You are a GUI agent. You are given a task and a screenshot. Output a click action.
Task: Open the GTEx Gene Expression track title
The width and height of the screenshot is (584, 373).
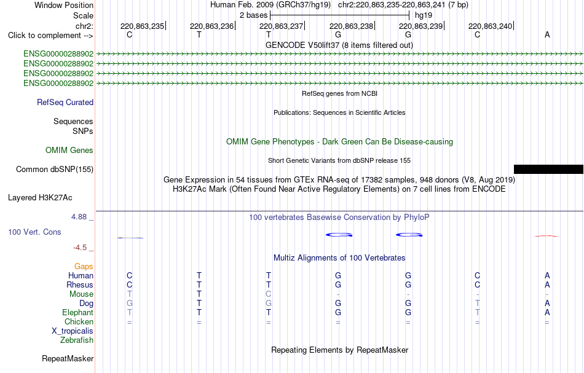coord(339,180)
